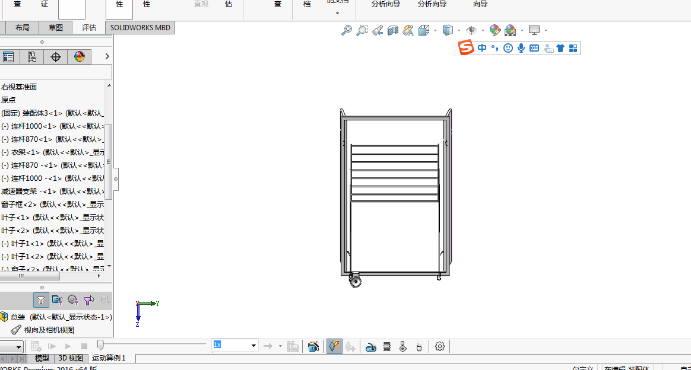Switch to the 布局 tab
This screenshot has height=370, width=691.
[22, 28]
